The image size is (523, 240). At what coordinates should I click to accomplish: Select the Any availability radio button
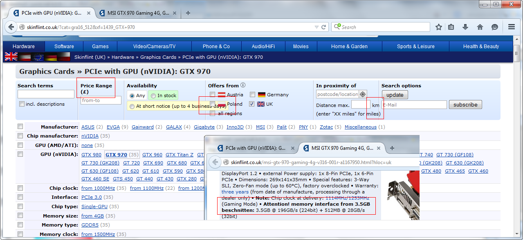132,96
